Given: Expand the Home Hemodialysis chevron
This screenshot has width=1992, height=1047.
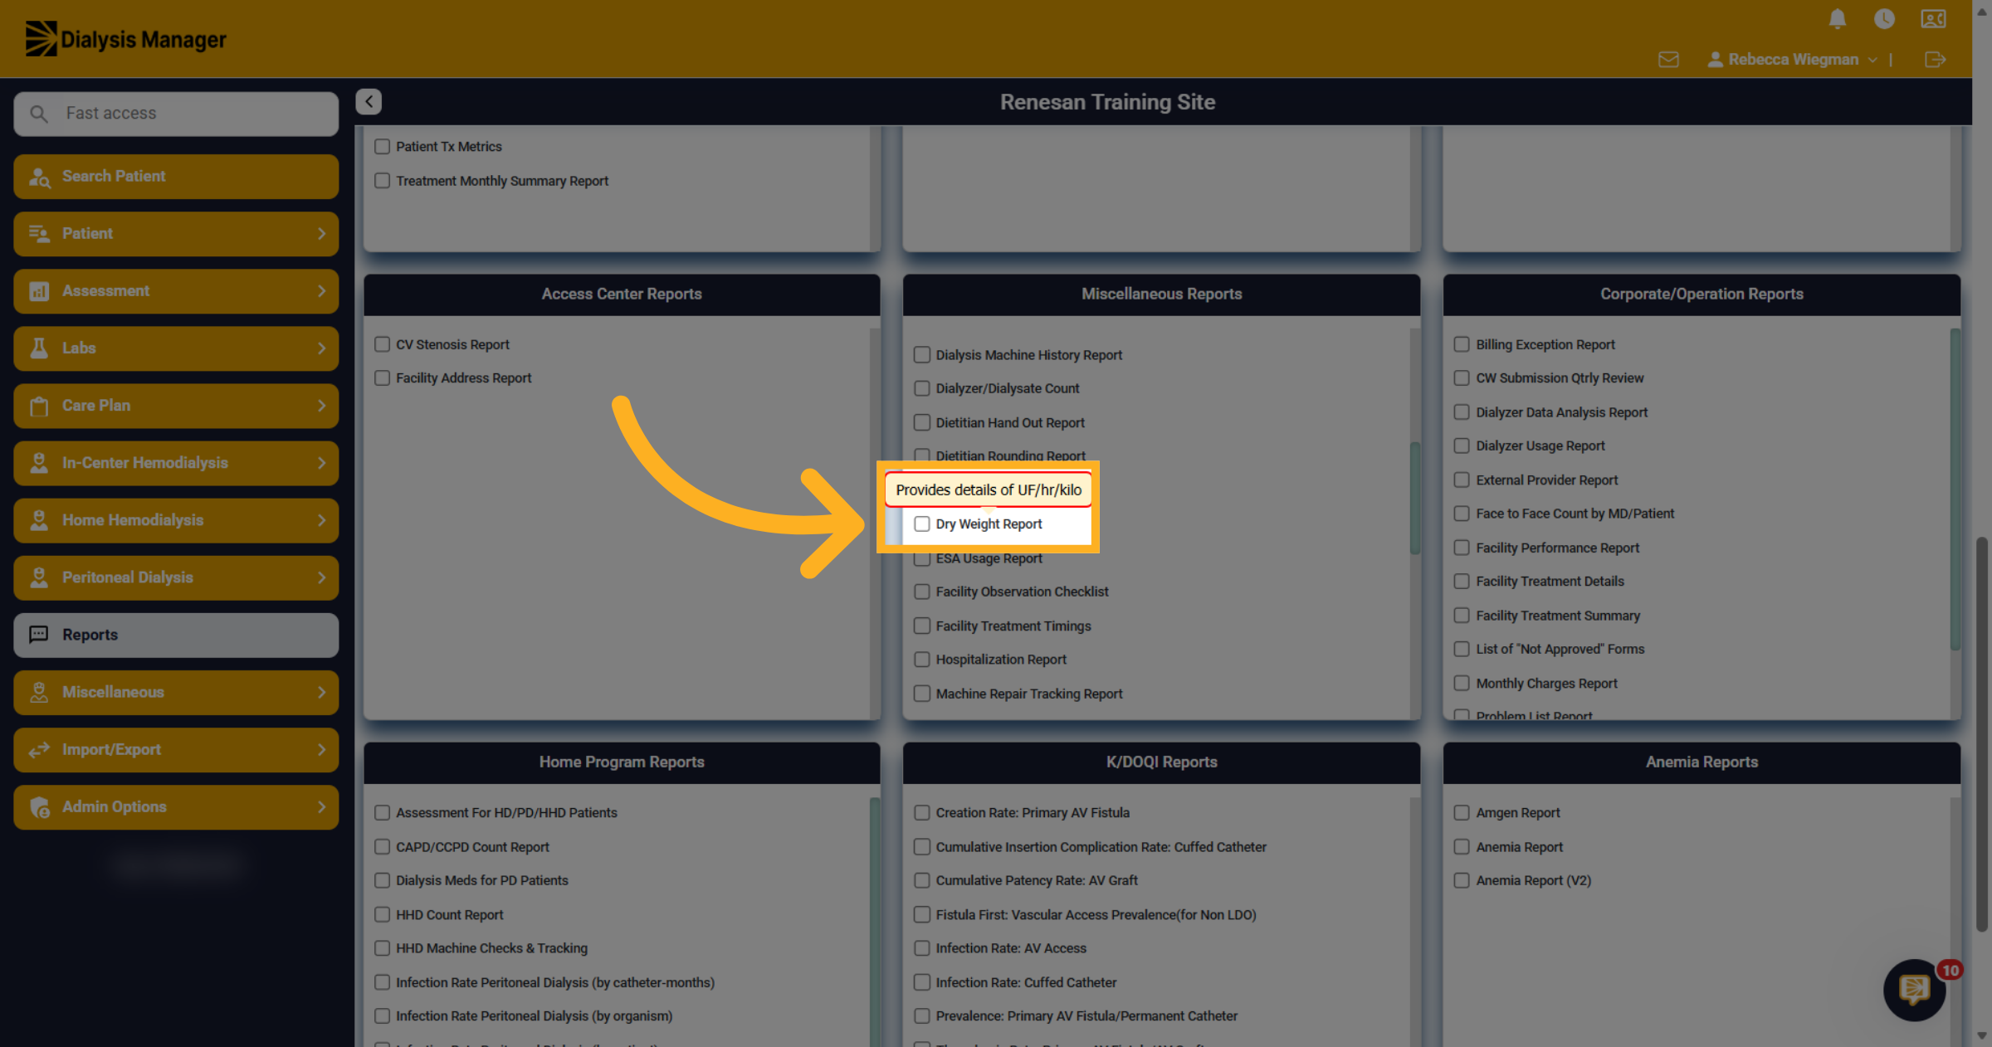Looking at the screenshot, I should tap(322, 520).
